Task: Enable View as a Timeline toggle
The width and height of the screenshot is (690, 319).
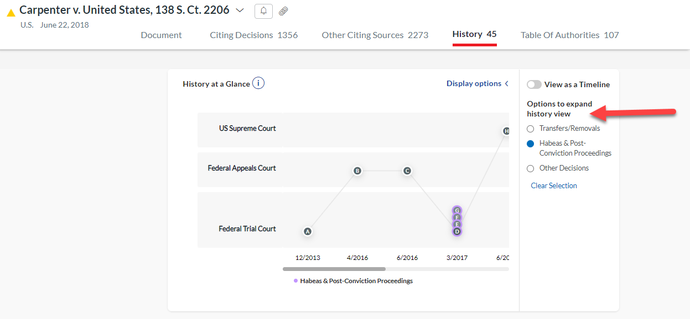Action: (x=534, y=84)
